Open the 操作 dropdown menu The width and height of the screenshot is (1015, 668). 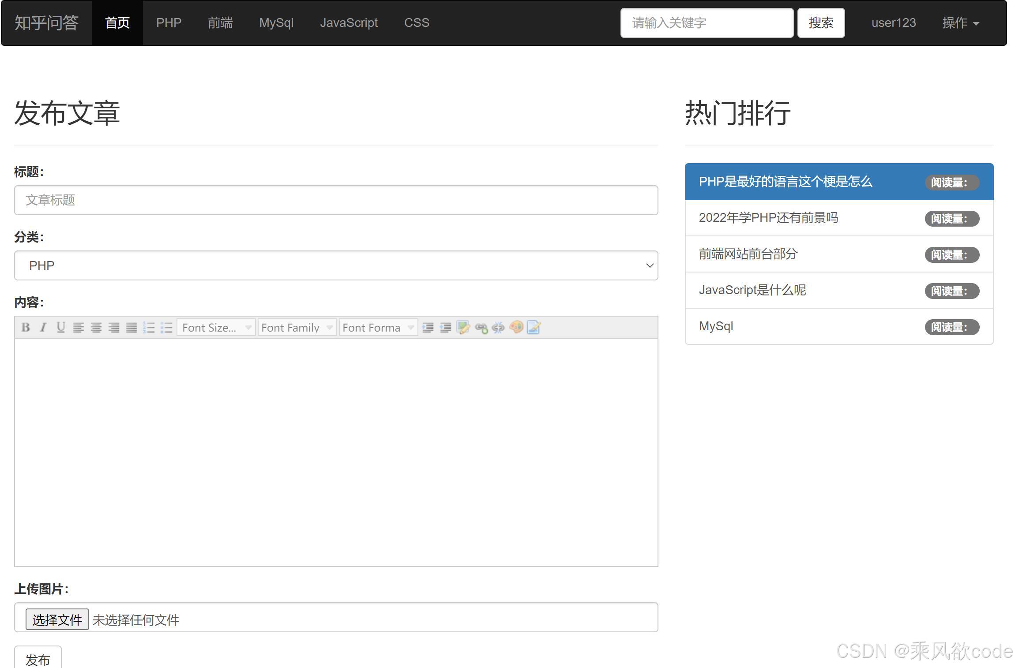point(960,23)
